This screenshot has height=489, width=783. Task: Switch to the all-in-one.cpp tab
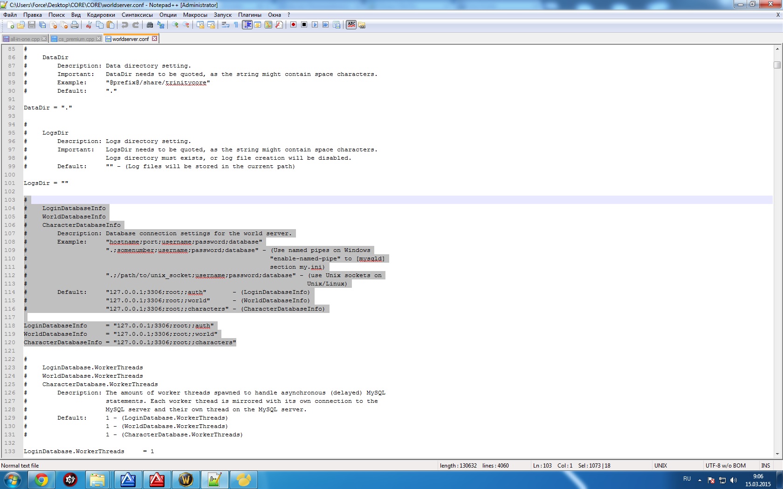tap(25, 39)
